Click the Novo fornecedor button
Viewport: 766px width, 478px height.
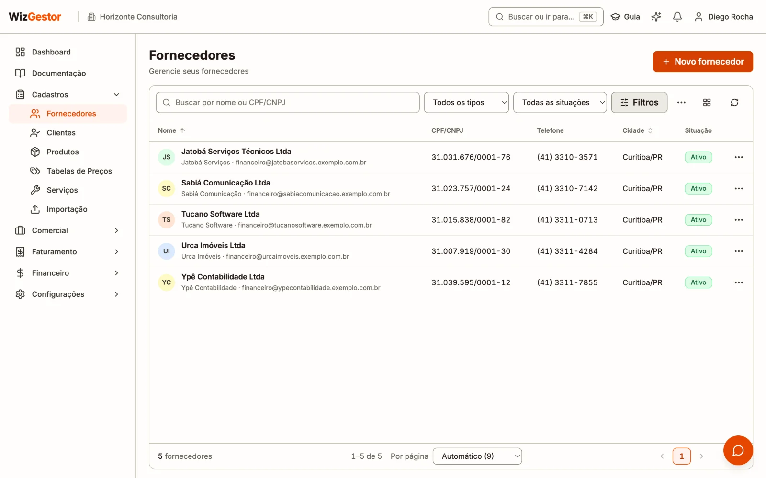(x=703, y=62)
